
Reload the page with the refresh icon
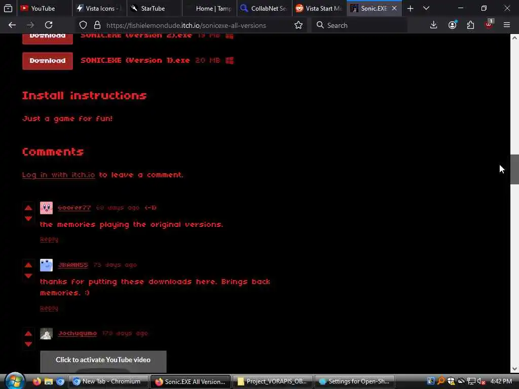pos(49,25)
